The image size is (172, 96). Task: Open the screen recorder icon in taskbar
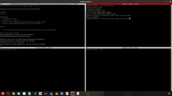pos(40,94)
